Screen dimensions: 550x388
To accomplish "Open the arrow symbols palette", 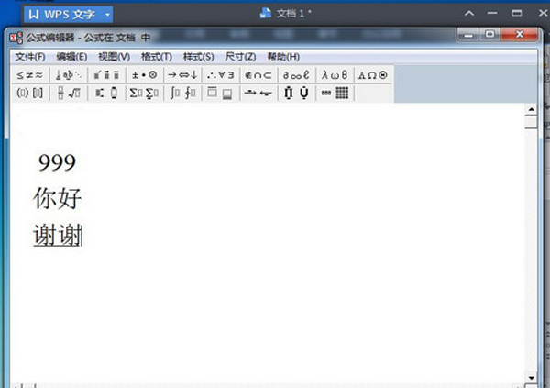I will [182, 75].
